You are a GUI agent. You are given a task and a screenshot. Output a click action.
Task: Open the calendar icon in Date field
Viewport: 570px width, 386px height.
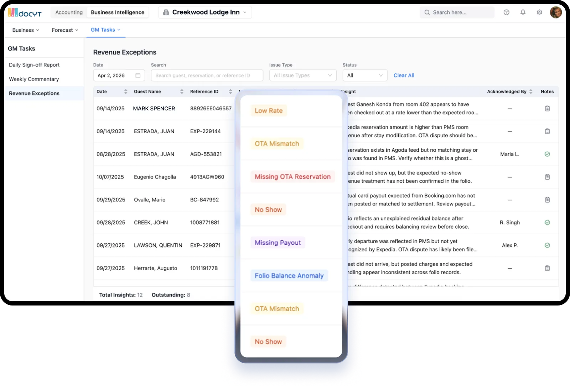[138, 75]
